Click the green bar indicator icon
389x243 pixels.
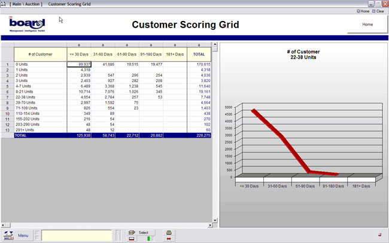pyautogui.click(x=148, y=239)
